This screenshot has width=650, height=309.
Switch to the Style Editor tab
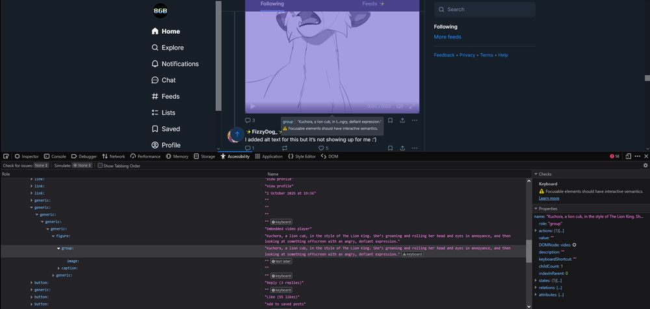(302, 156)
